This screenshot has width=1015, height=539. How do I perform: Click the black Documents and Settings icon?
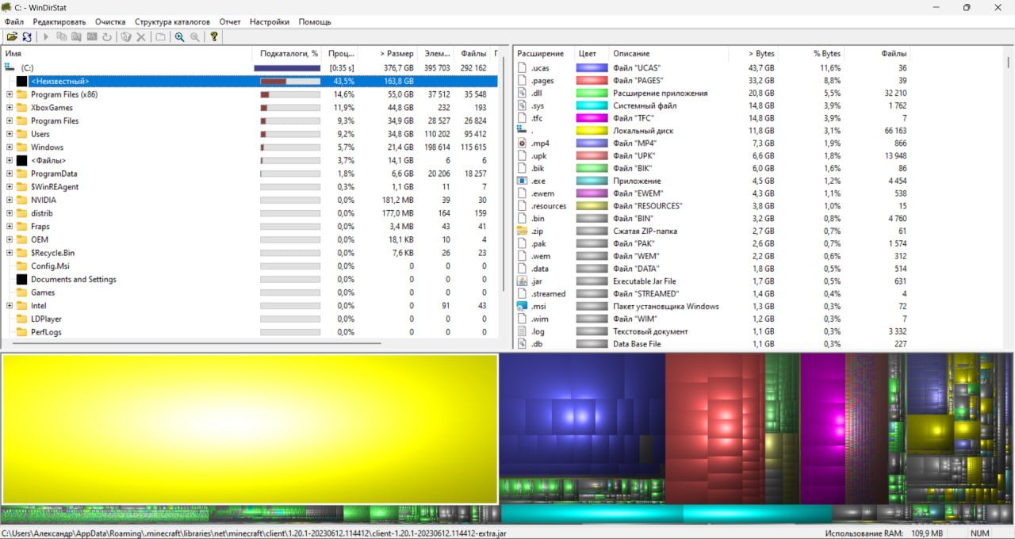coord(22,279)
